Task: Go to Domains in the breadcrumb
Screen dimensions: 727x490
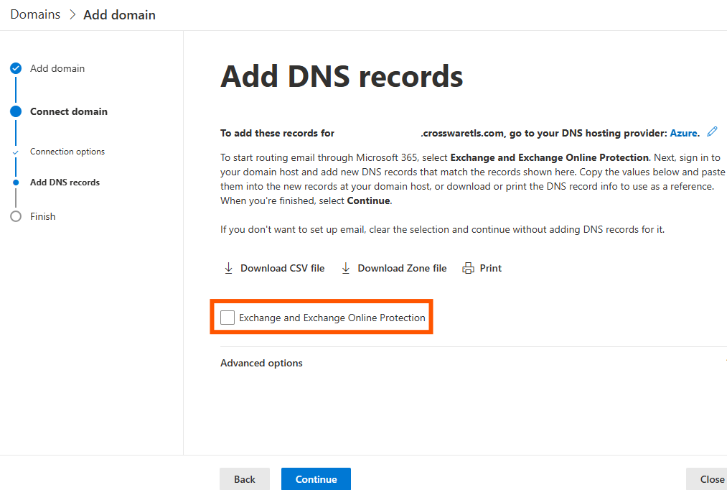Action: (x=35, y=14)
